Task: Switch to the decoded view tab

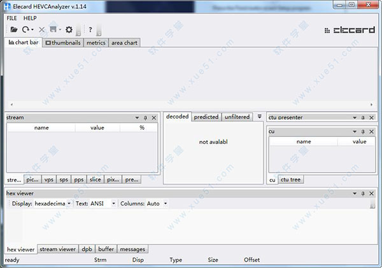Action: (178, 116)
